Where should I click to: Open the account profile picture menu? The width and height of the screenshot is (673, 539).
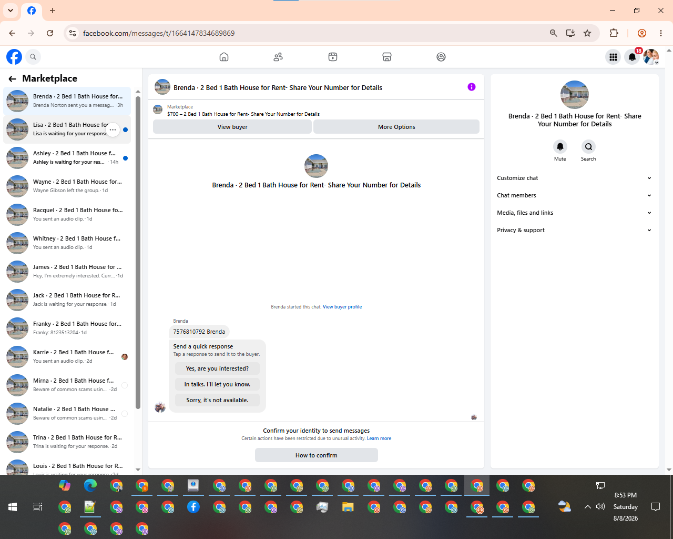point(651,57)
